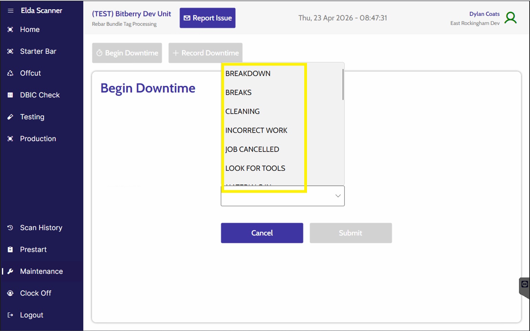Click the Testing pencil icon
The image size is (530, 331).
tap(10, 117)
